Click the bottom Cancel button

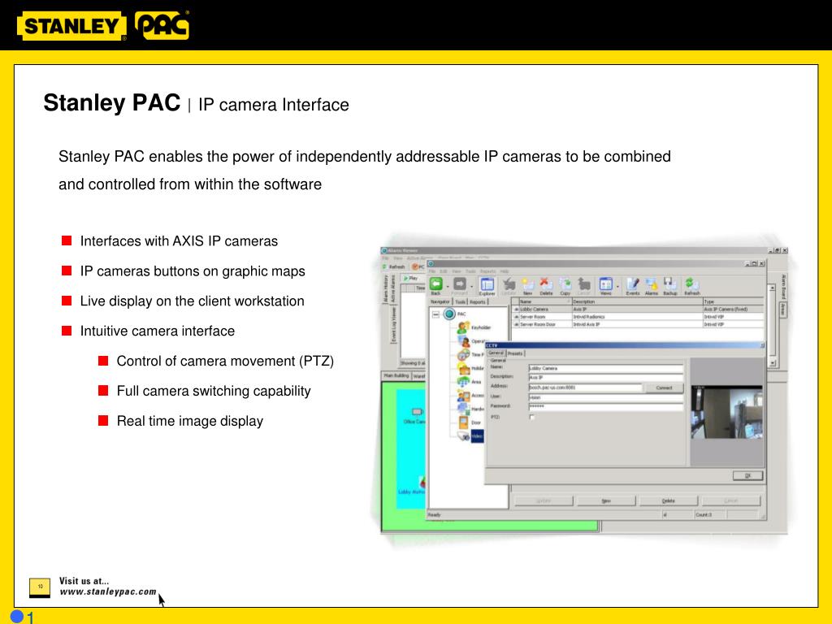point(730,500)
